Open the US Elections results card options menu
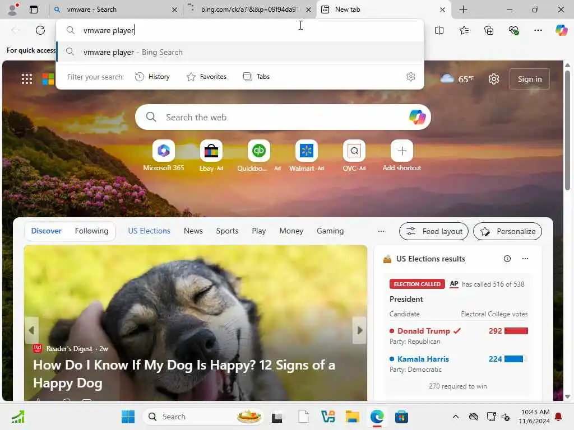The height and width of the screenshot is (430, 574). point(525,259)
